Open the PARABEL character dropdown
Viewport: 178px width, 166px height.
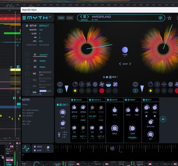(133, 138)
